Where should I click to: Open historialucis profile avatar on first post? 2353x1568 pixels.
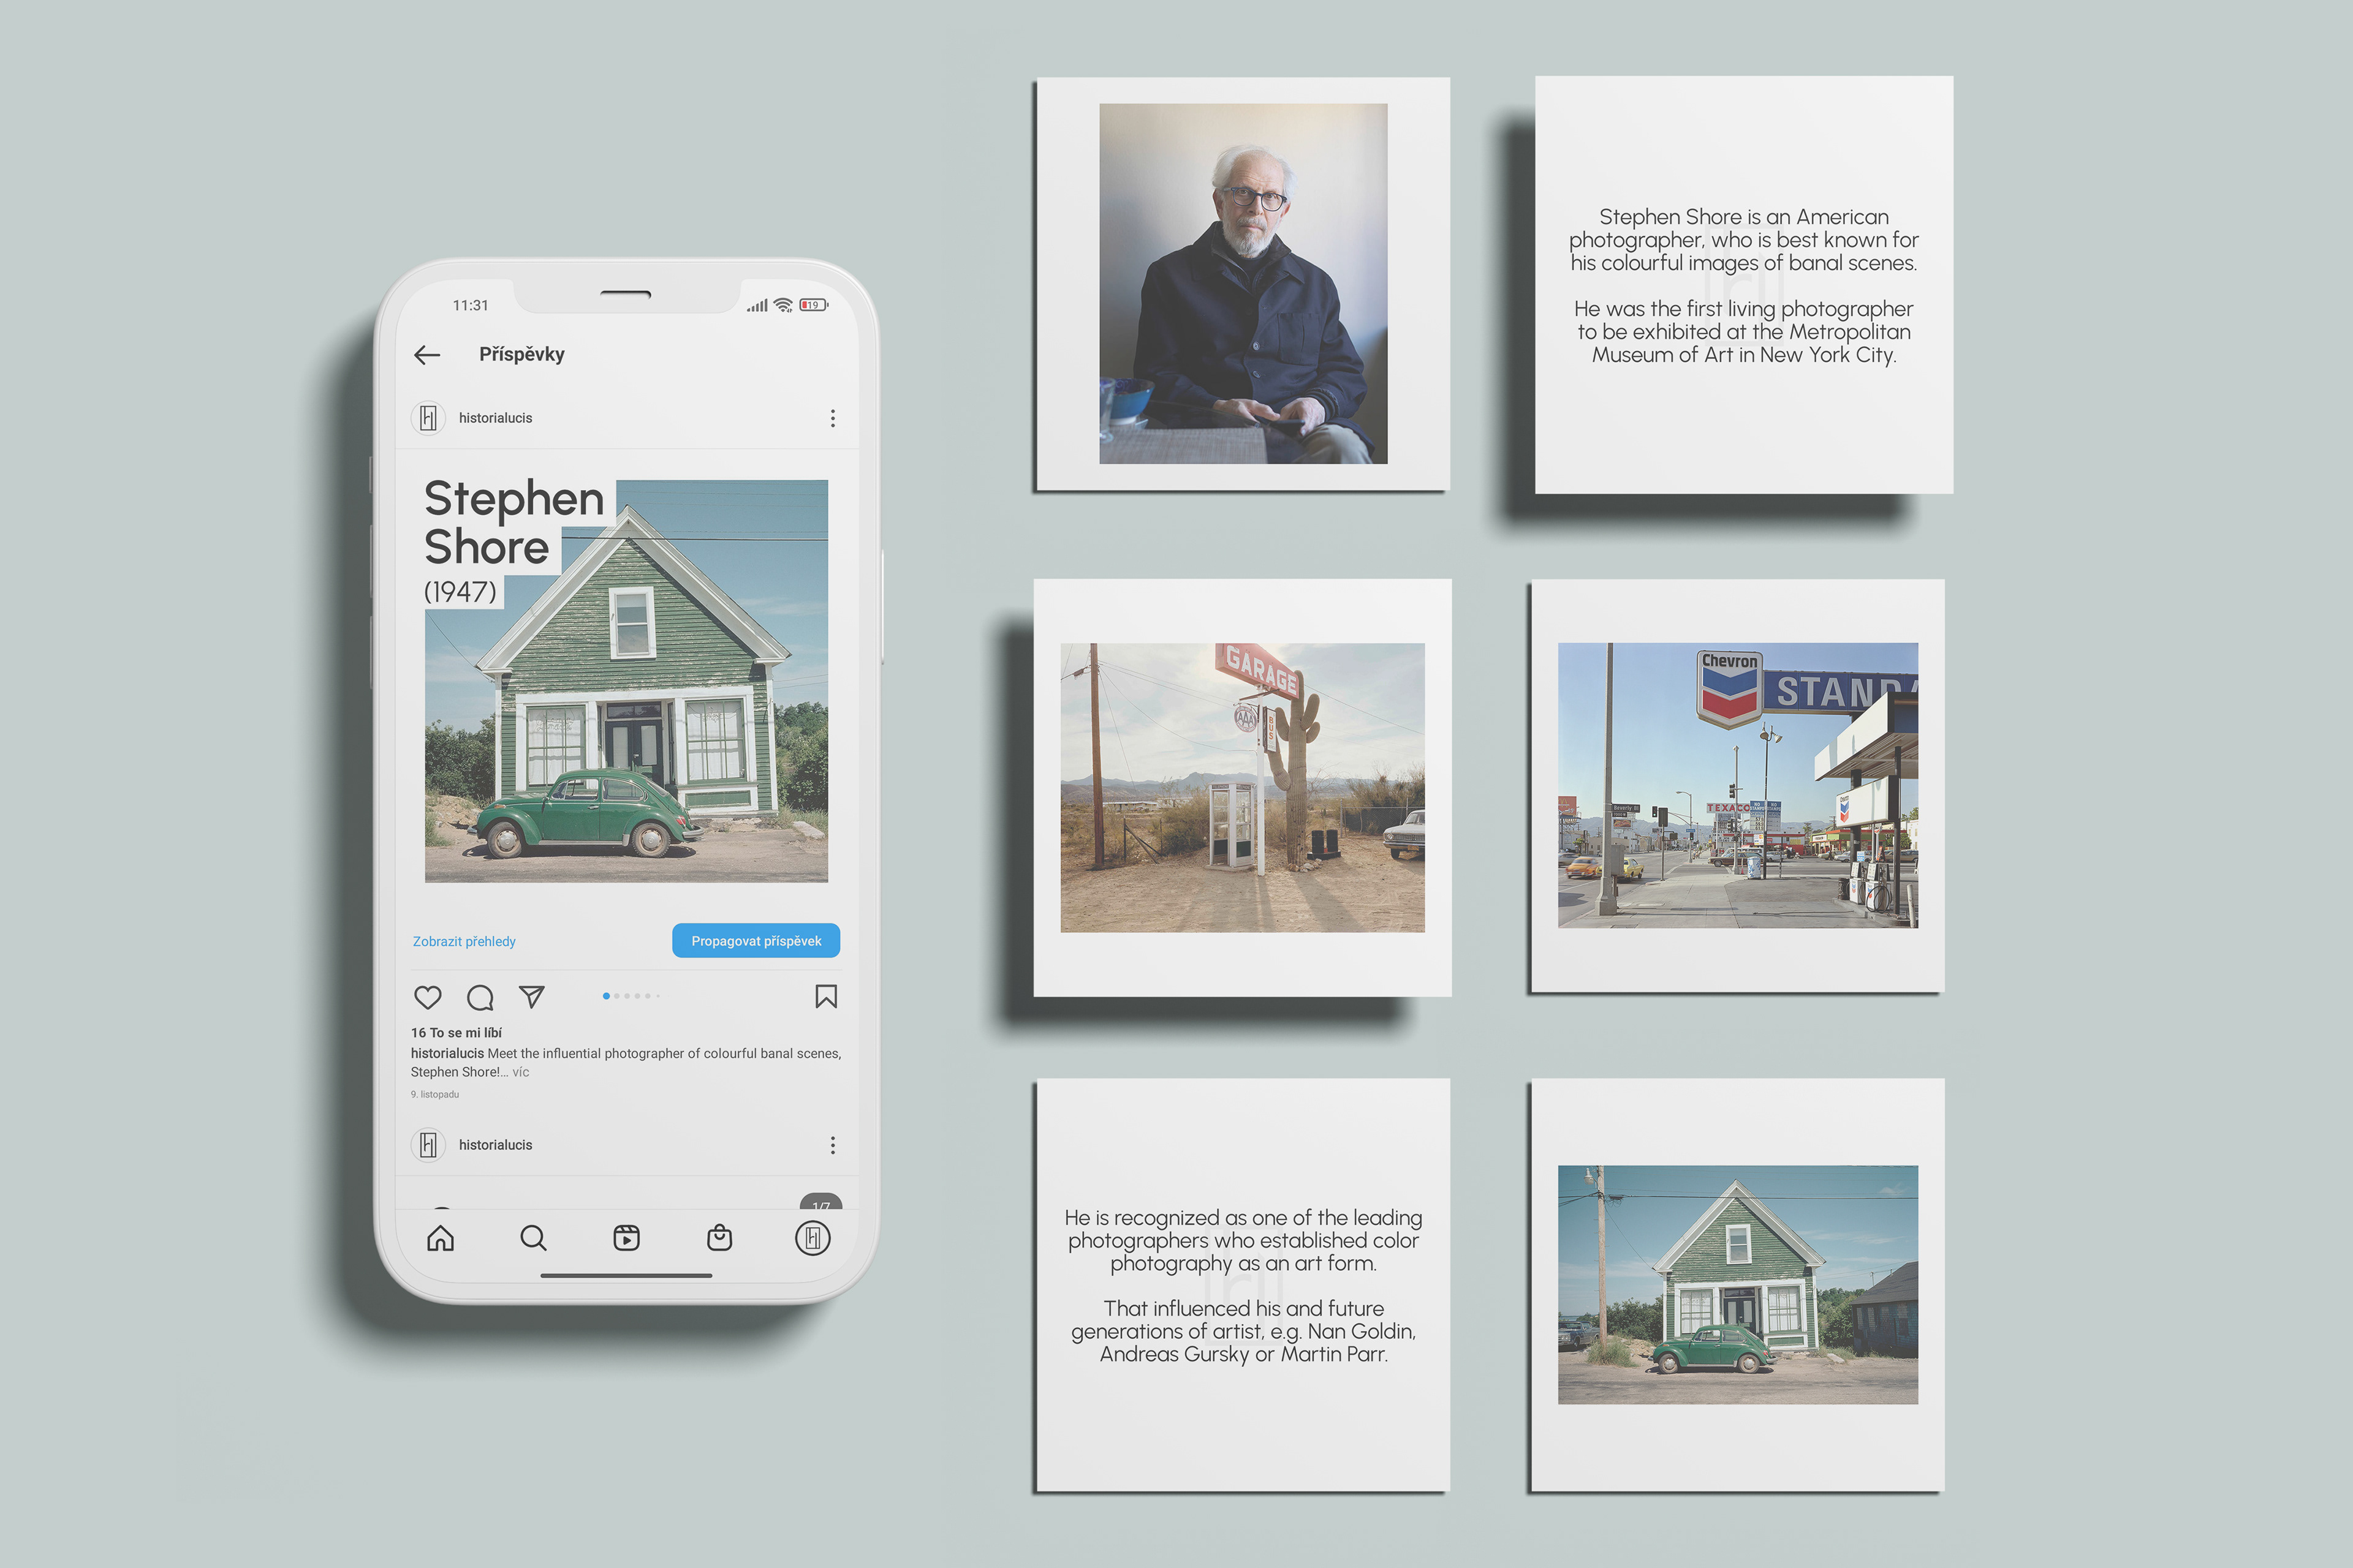click(x=428, y=418)
